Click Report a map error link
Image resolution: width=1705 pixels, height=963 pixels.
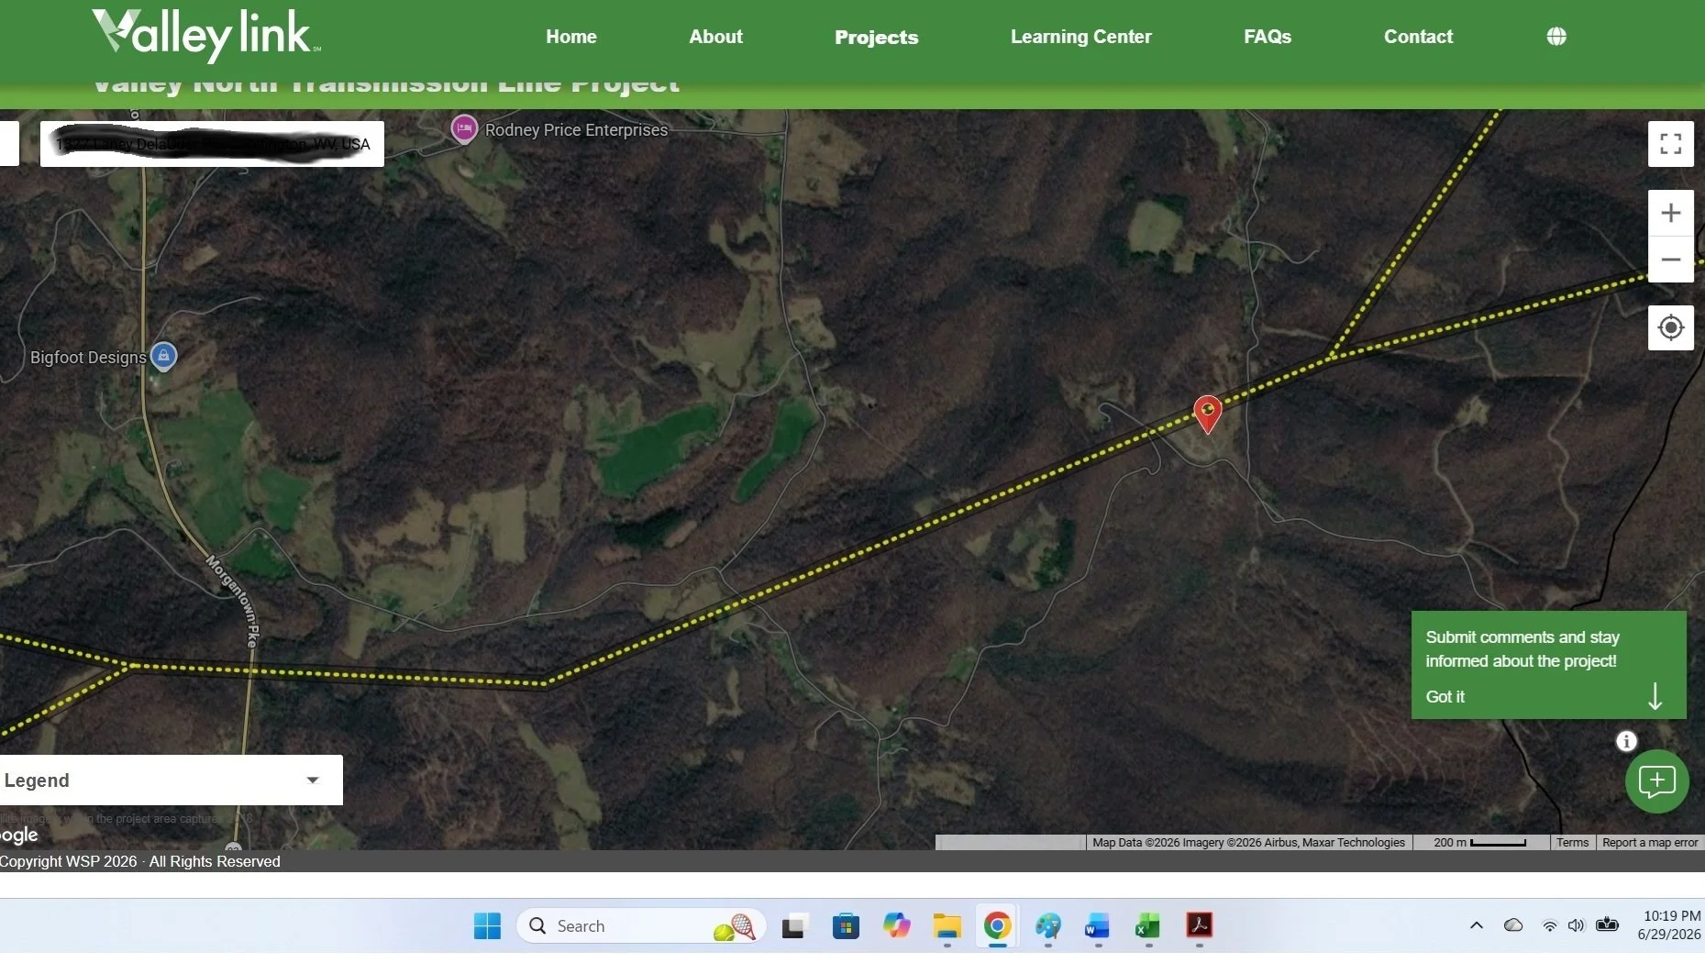point(1650,843)
